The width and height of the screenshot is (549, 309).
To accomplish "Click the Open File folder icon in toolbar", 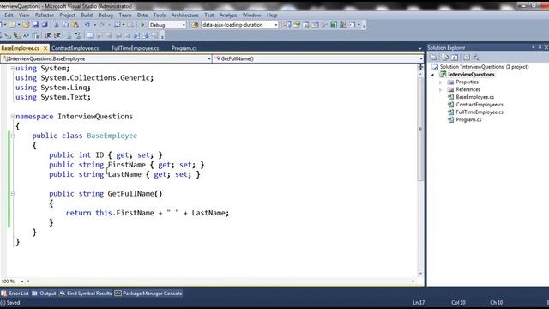I will coord(26,25).
